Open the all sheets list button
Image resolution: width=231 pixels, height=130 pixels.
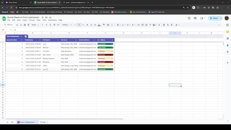[12, 122]
